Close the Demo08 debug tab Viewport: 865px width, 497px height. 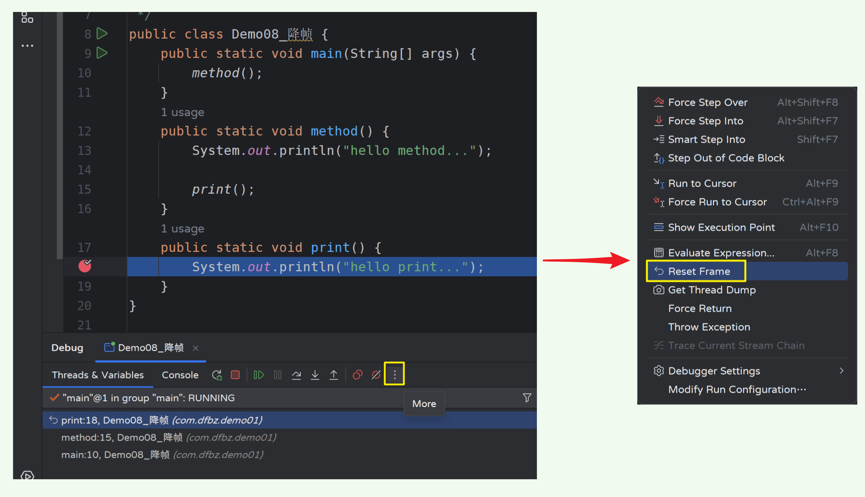(x=196, y=348)
